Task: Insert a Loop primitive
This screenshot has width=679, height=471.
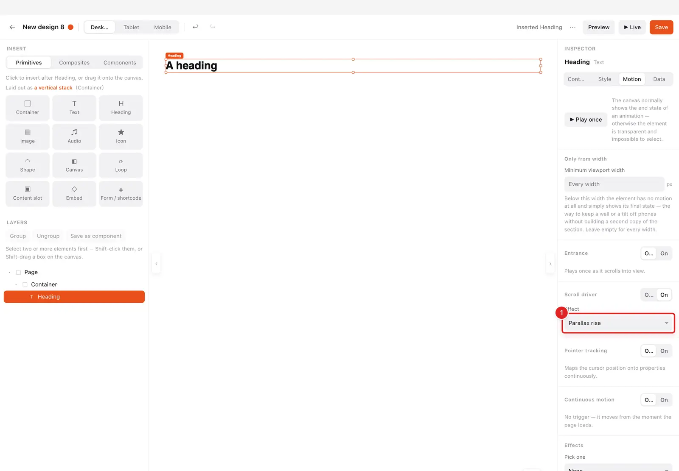Action: click(x=121, y=165)
